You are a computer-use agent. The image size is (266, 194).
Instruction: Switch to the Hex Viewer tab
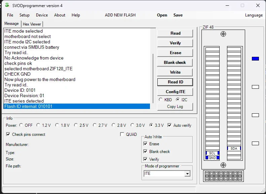[x=32, y=24]
